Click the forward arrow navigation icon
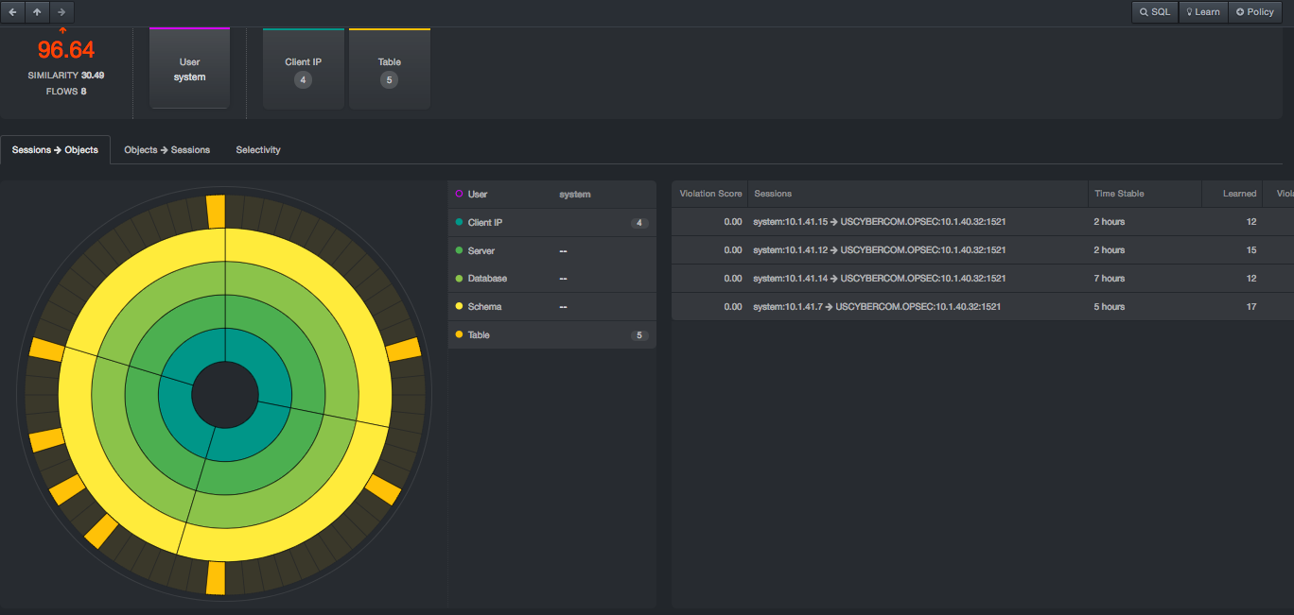This screenshot has height=615, width=1294. click(61, 12)
